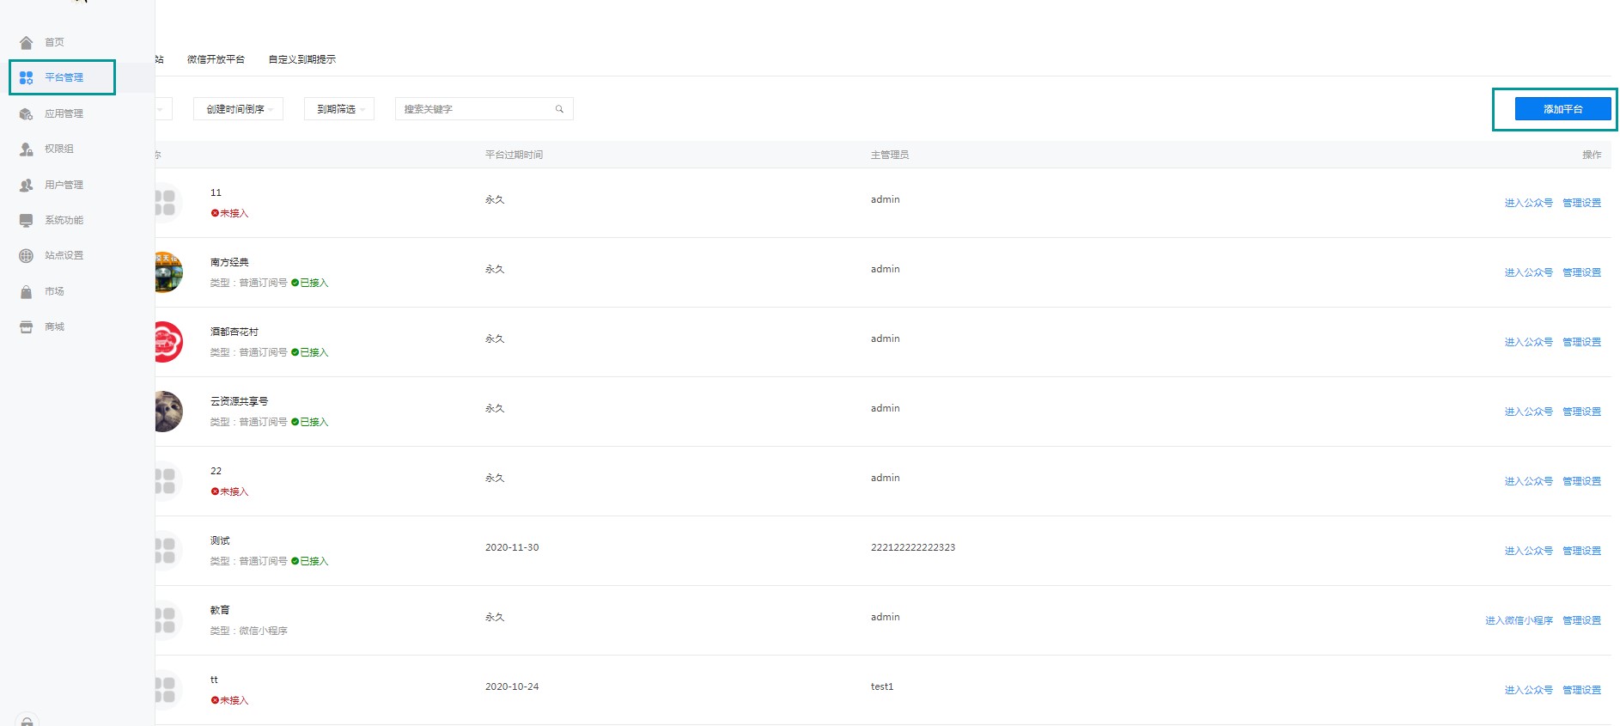
Task: Open 商城 in the sidebar
Action: coord(54,326)
